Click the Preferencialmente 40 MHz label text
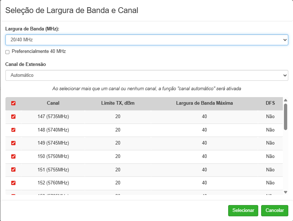The image size is (293, 221). (x=39, y=51)
